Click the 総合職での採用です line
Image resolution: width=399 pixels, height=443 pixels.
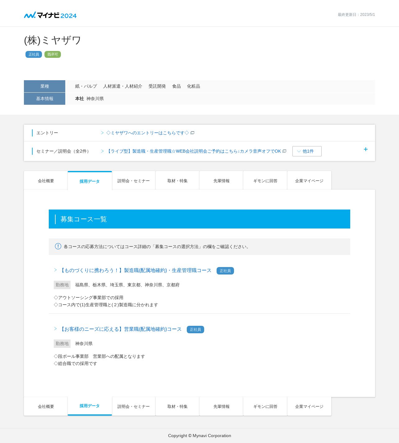tap(76, 363)
